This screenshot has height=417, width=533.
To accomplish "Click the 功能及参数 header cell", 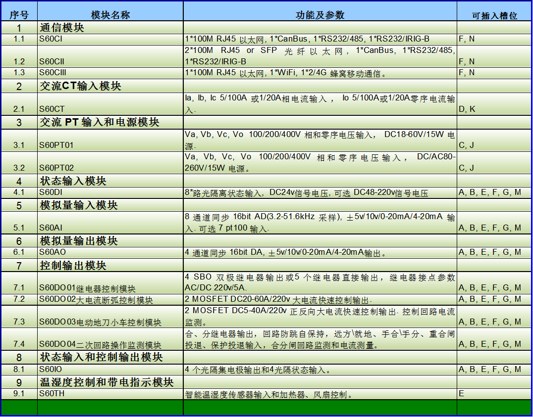I will (x=320, y=15).
